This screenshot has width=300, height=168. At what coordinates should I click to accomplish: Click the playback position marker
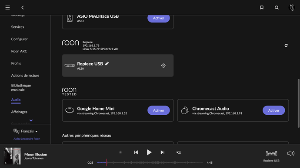[107, 162]
